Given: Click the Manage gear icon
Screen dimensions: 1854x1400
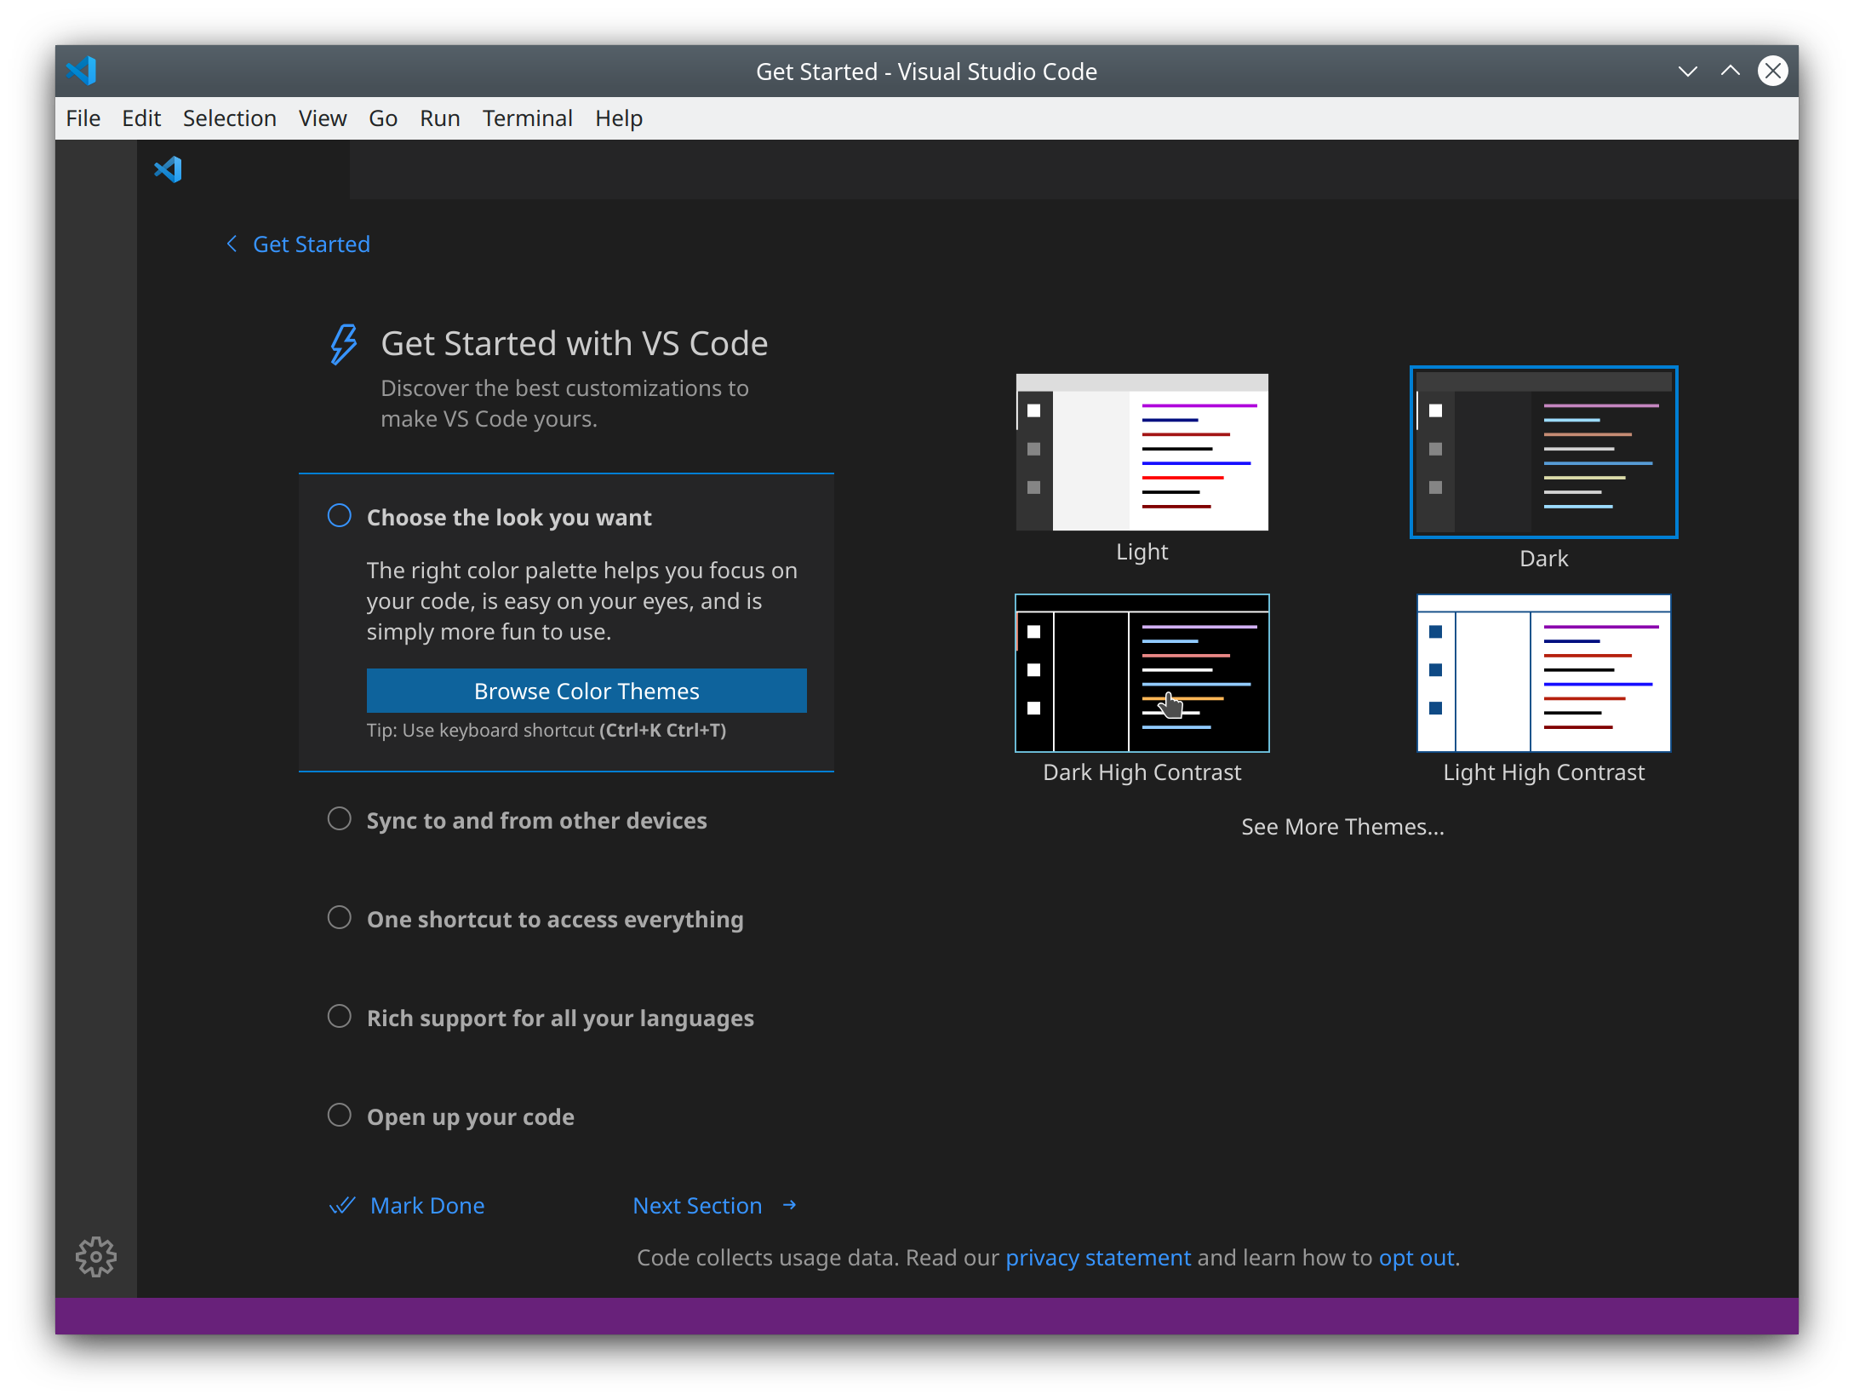Looking at the screenshot, I should (x=95, y=1256).
